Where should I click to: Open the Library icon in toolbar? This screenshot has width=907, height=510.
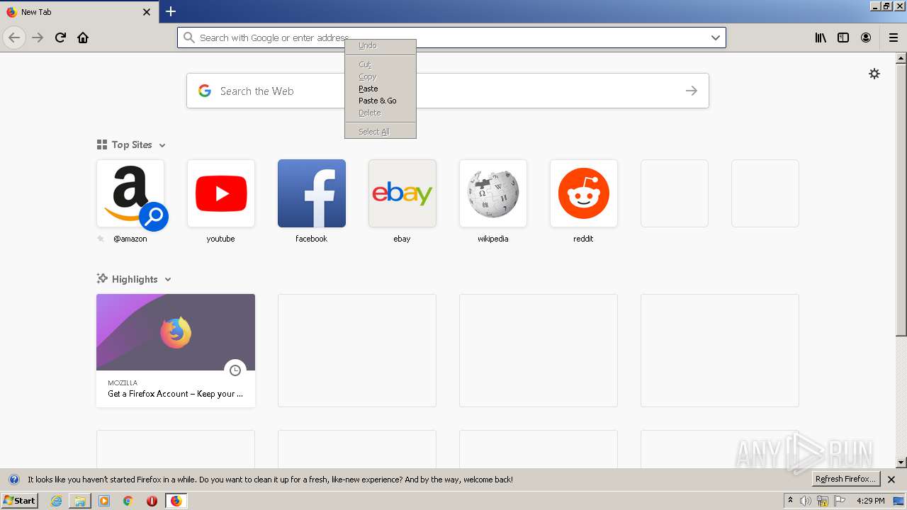tap(821, 38)
